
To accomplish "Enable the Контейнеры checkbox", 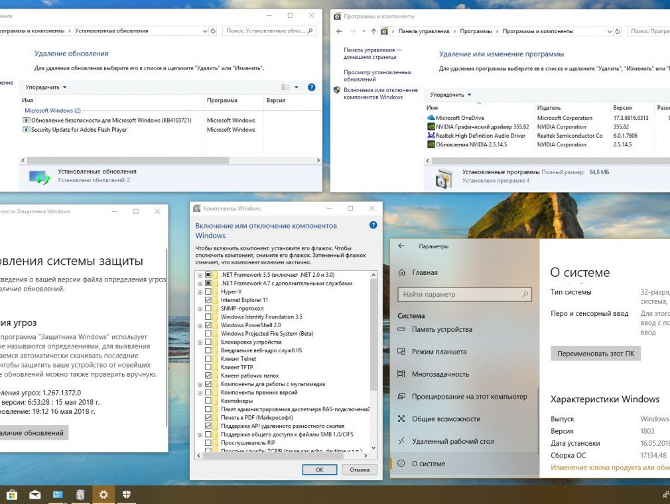I will (x=208, y=401).
